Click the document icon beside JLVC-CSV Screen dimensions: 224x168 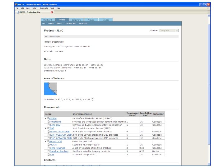[x=49, y=125]
